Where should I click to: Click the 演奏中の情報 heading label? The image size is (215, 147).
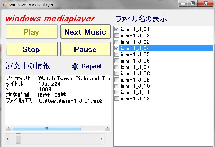click(28, 65)
